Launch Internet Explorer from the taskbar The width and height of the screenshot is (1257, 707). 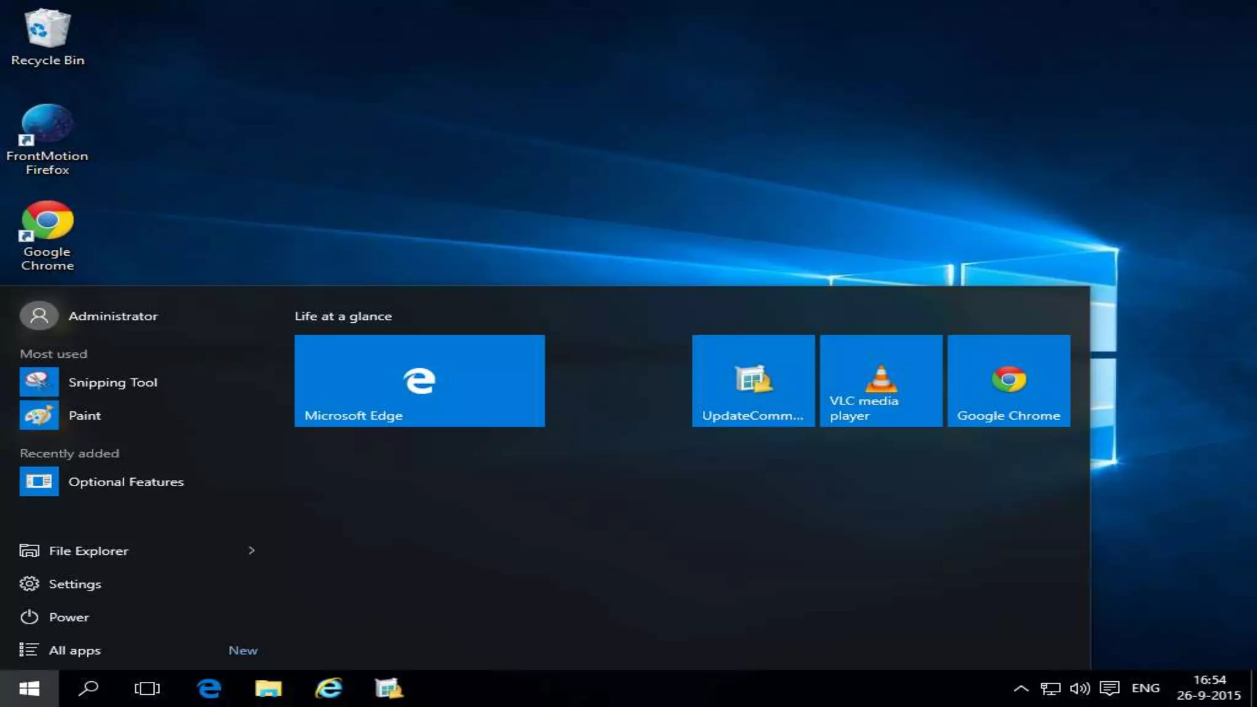point(328,689)
